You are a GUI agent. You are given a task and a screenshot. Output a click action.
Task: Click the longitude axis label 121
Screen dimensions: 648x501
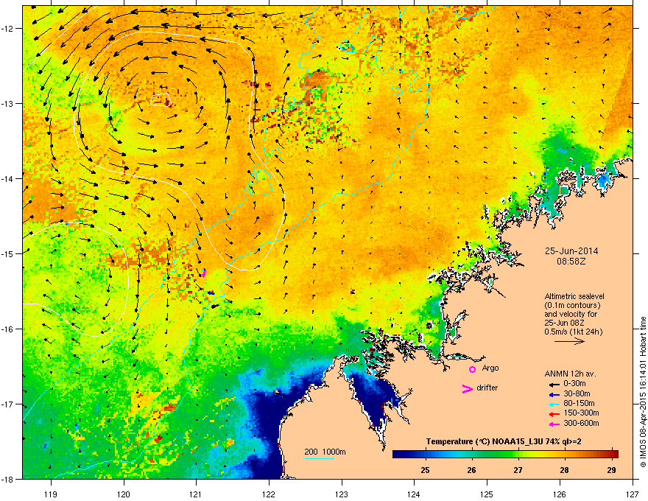click(x=196, y=494)
